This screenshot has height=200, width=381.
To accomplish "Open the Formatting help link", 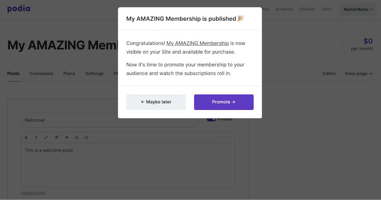I will [x=33, y=193].
